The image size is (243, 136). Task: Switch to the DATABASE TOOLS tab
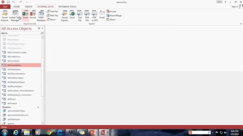click(67, 7)
